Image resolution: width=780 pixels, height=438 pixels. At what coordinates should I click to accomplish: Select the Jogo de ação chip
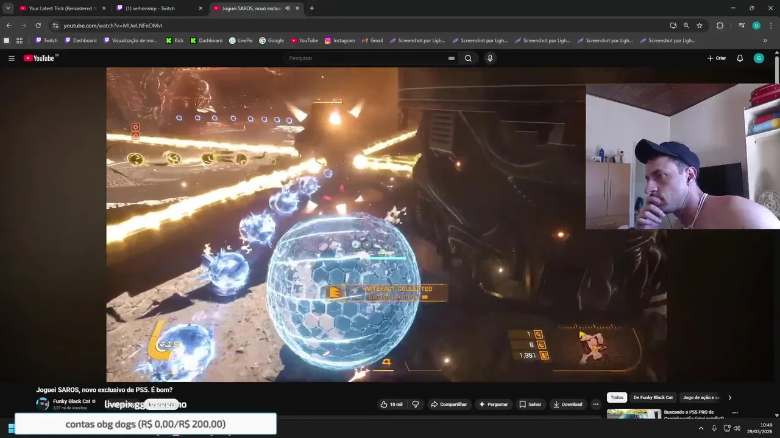(701, 398)
